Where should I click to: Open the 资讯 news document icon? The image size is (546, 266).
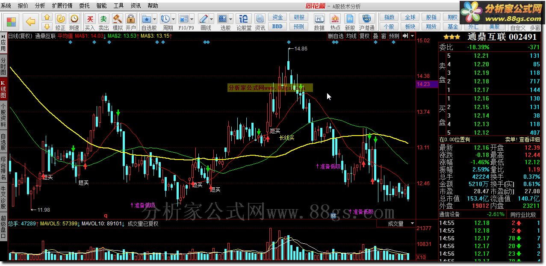(x=260, y=21)
